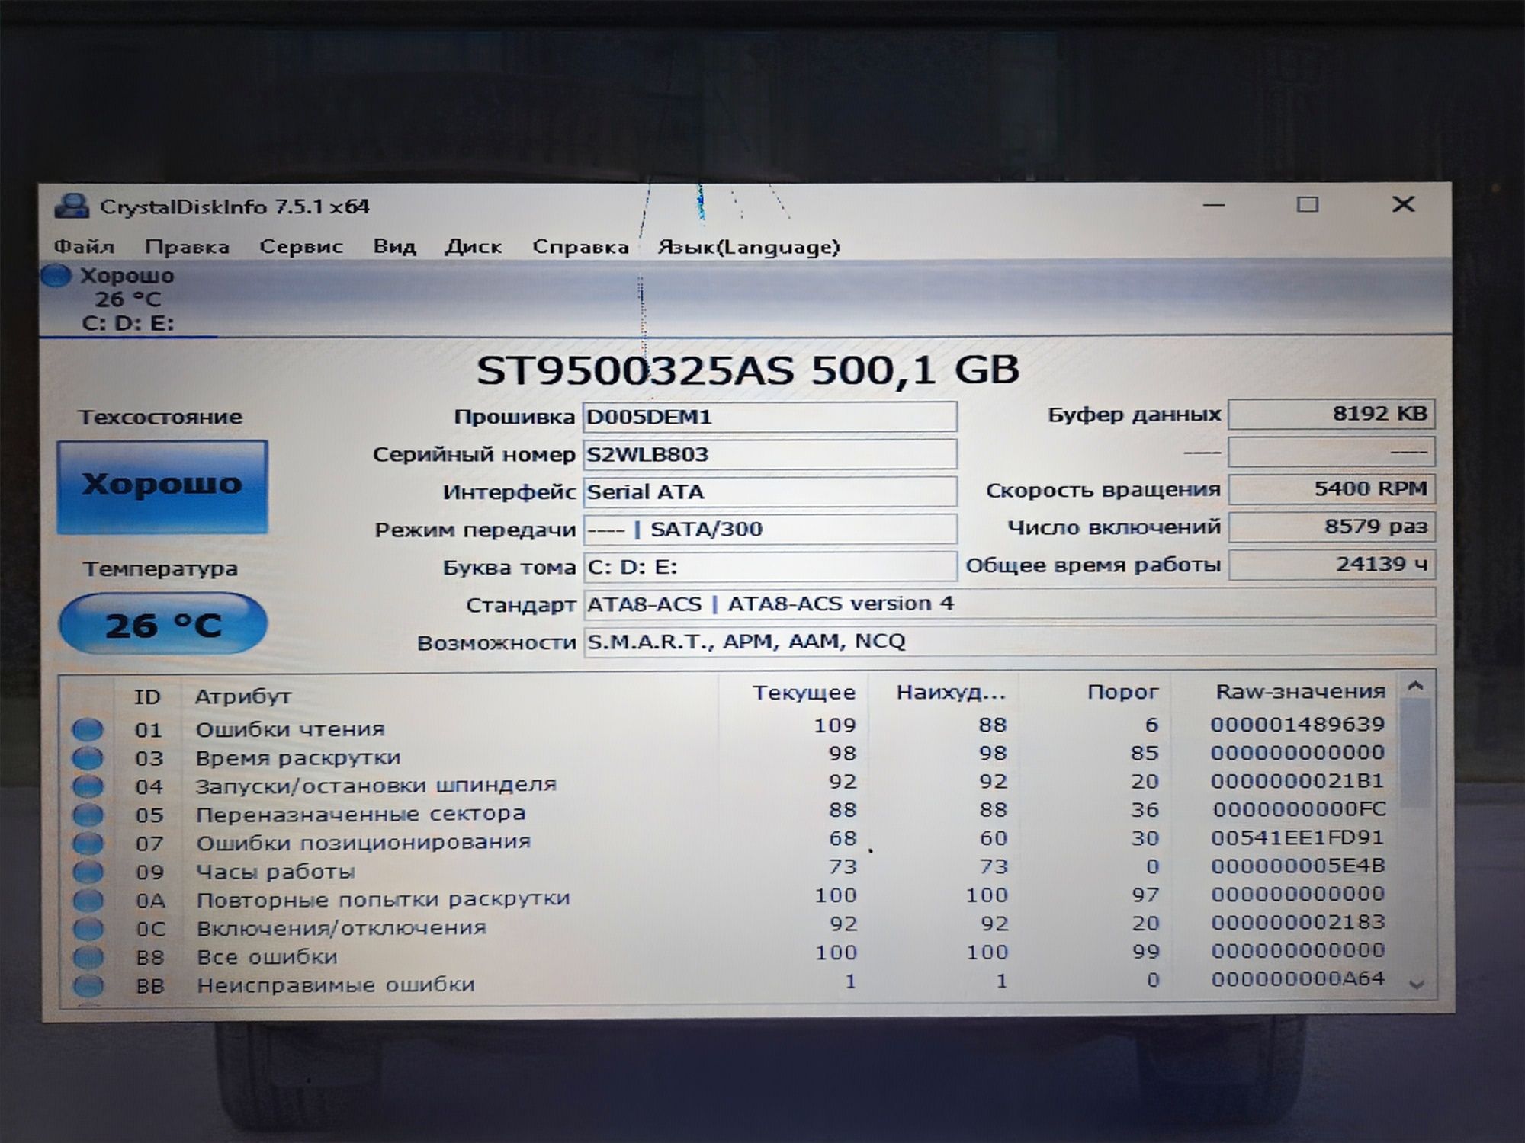Click raw value 00541EE1FD91

tap(1298, 837)
